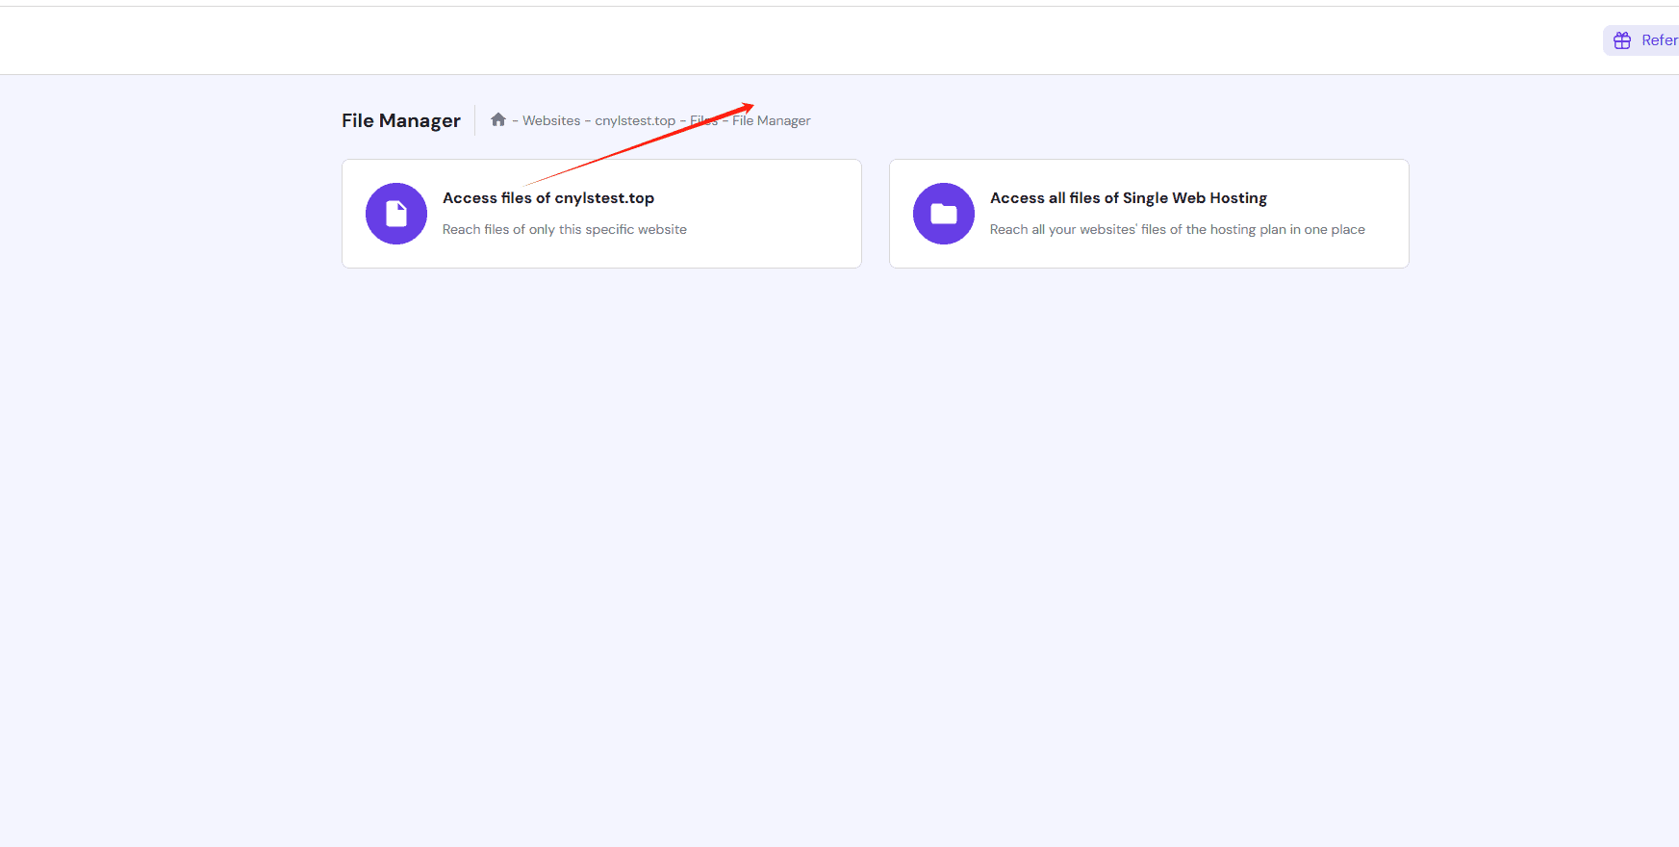Click the white top header bar
Screen dimensions: 1679x847
pos(770,40)
